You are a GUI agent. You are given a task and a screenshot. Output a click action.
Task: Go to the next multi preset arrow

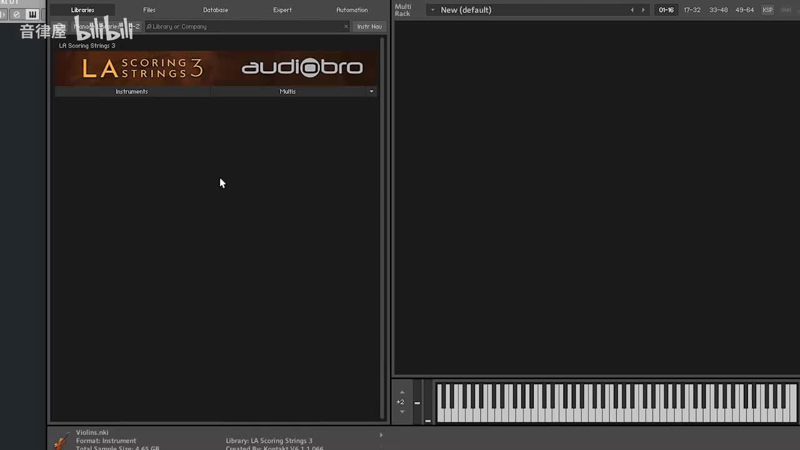[643, 10]
